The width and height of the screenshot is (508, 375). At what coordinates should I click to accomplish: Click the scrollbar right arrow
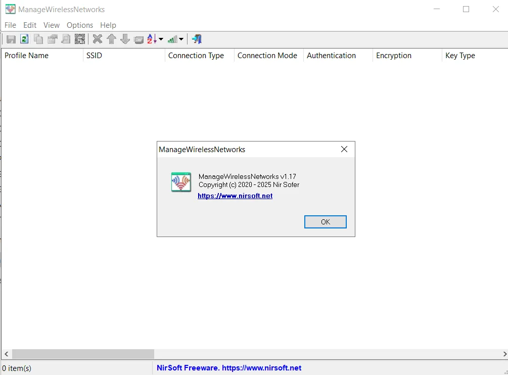[505, 354]
